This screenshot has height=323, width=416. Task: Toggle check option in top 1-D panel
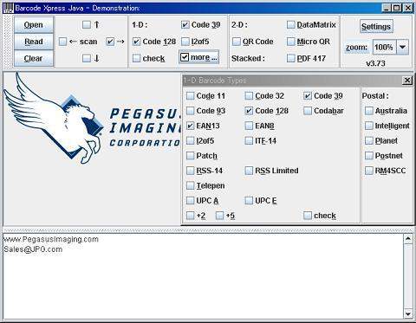click(x=136, y=58)
